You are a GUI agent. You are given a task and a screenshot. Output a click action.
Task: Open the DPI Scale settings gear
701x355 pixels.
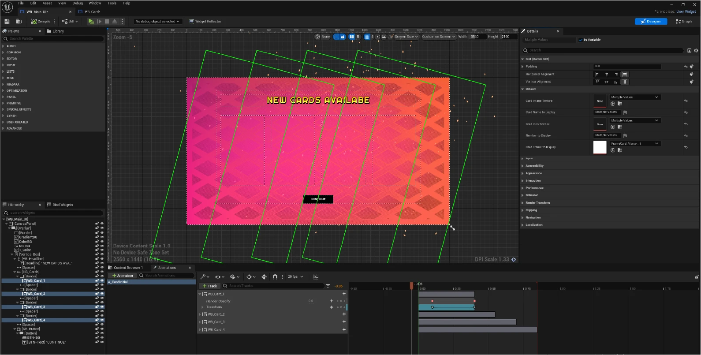pyautogui.click(x=514, y=260)
